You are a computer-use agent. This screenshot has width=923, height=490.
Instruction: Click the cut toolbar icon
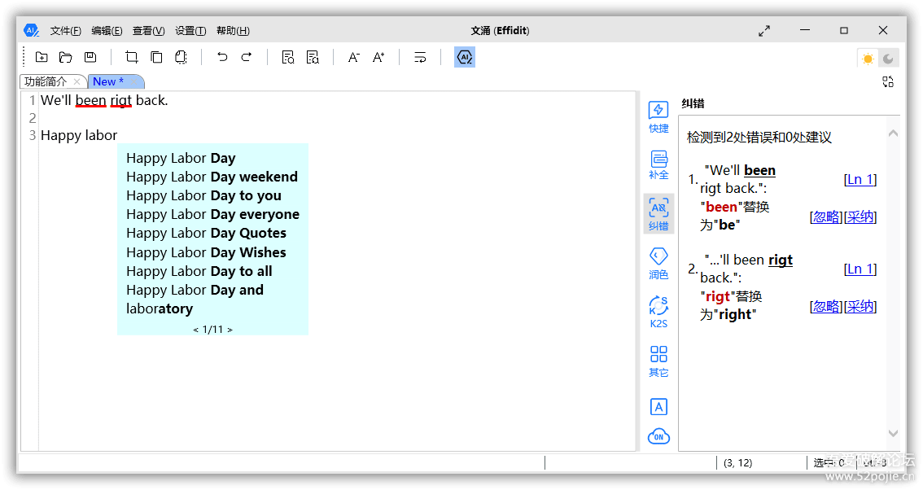[131, 57]
